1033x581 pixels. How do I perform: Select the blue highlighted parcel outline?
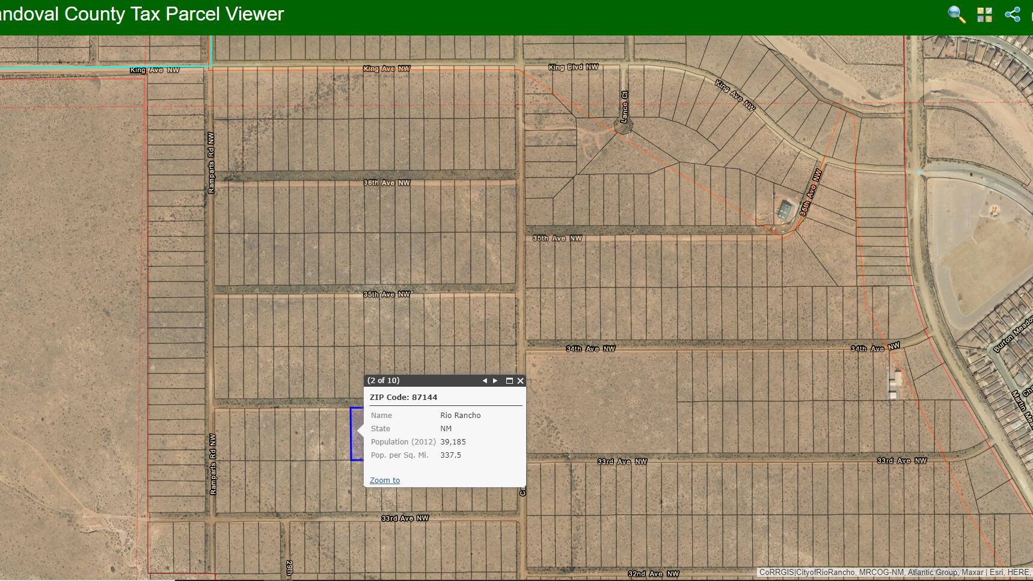(x=357, y=434)
